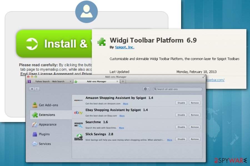Switch to the Add-ons Manager tab
The image size is (250, 166).
click(96, 82)
